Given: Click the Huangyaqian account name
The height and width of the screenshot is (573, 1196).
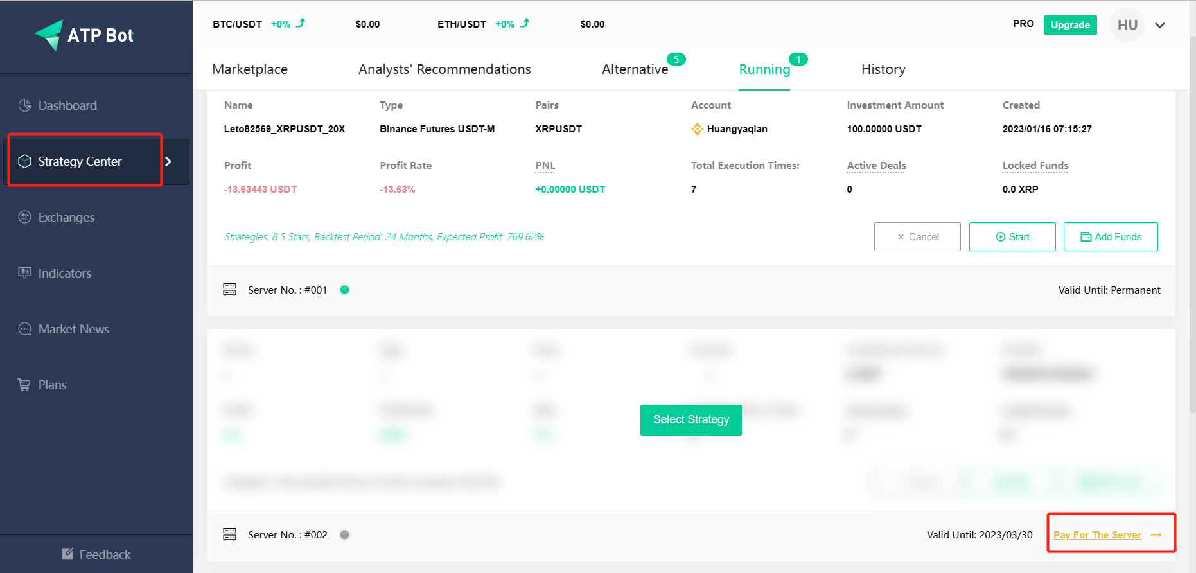Looking at the screenshot, I should 737,129.
